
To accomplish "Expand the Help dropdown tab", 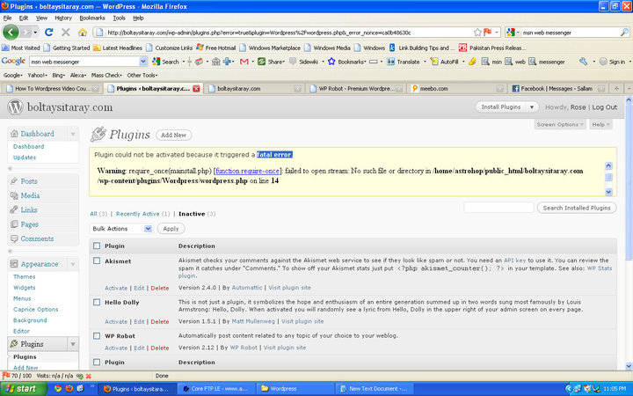I will pos(600,125).
